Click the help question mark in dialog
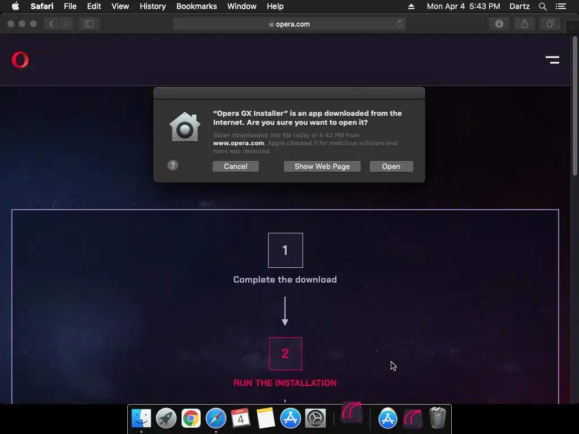 (x=172, y=166)
